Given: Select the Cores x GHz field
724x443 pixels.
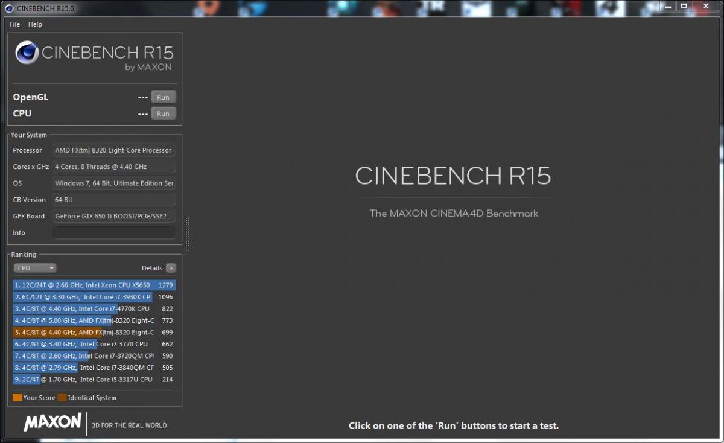Looking at the screenshot, I should coord(114,167).
